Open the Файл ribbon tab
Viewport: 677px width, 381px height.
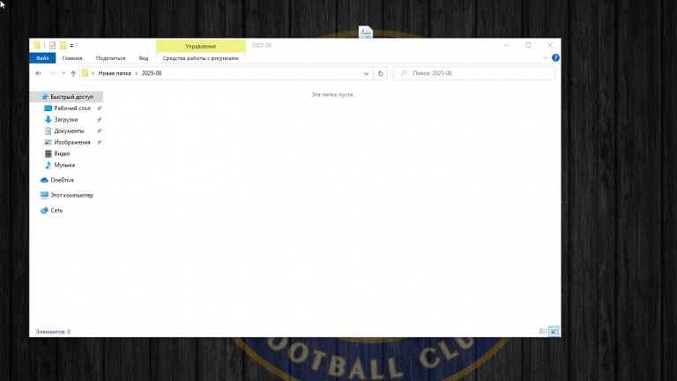42,58
